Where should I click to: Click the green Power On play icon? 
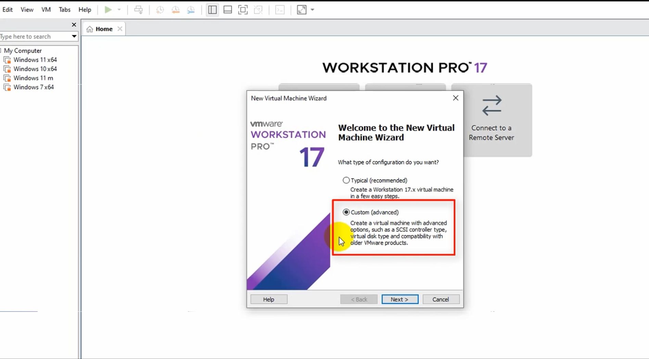(x=108, y=10)
